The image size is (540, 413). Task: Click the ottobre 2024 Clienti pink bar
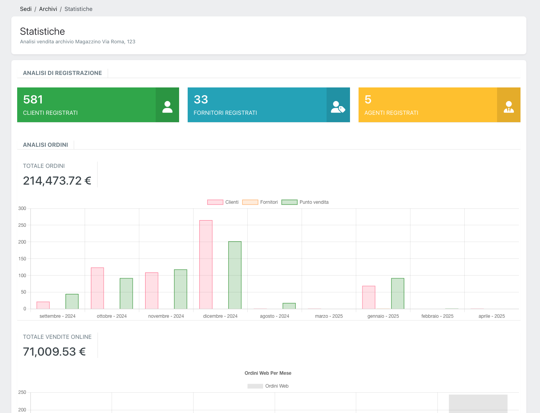tap(98, 288)
